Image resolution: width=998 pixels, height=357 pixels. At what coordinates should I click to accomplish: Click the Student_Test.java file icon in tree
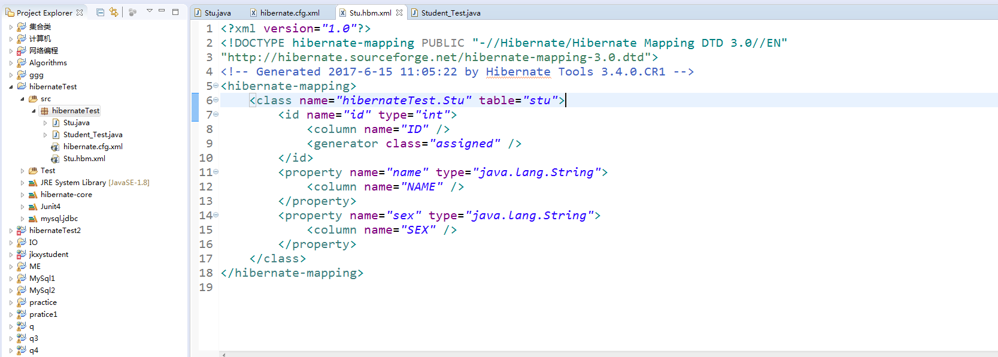pos(56,135)
